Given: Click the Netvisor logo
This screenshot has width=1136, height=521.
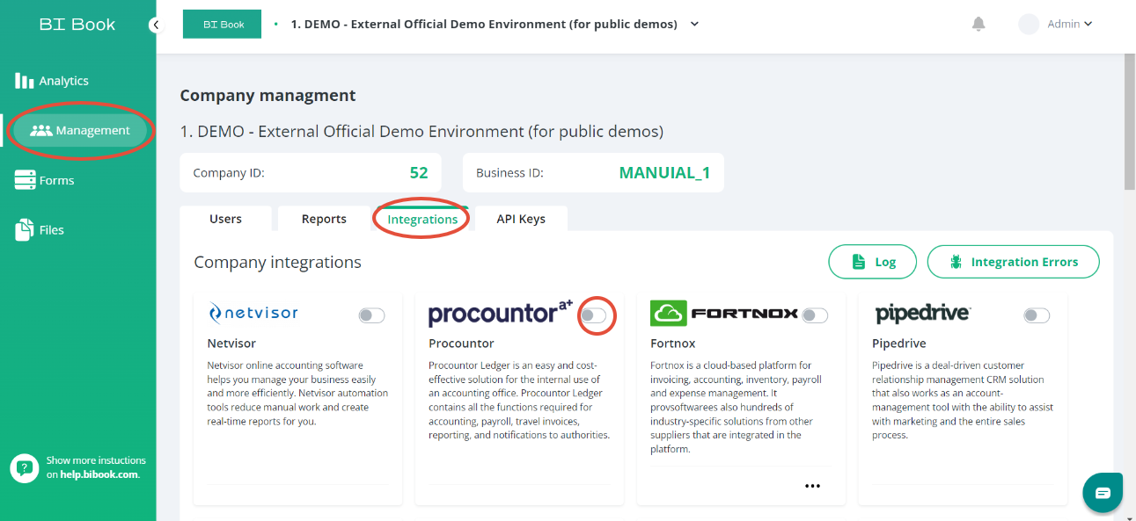Looking at the screenshot, I should 253,313.
